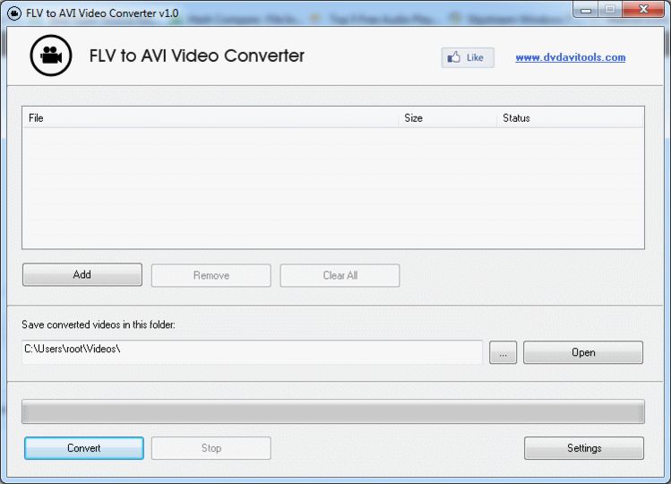Open the www.dvdavitools.com link

[x=571, y=57]
